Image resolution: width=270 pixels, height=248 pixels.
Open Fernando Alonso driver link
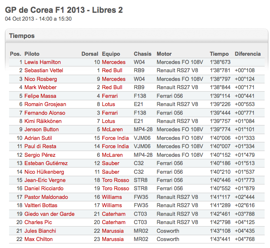pos(45,113)
